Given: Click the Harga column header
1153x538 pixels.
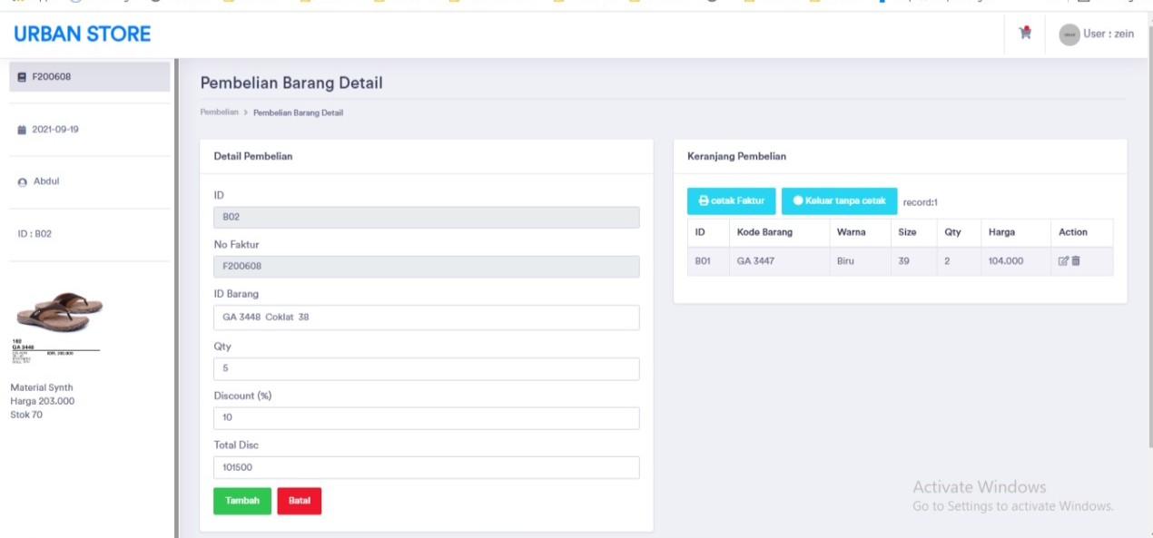Looking at the screenshot, I should tap(1001, 232).
